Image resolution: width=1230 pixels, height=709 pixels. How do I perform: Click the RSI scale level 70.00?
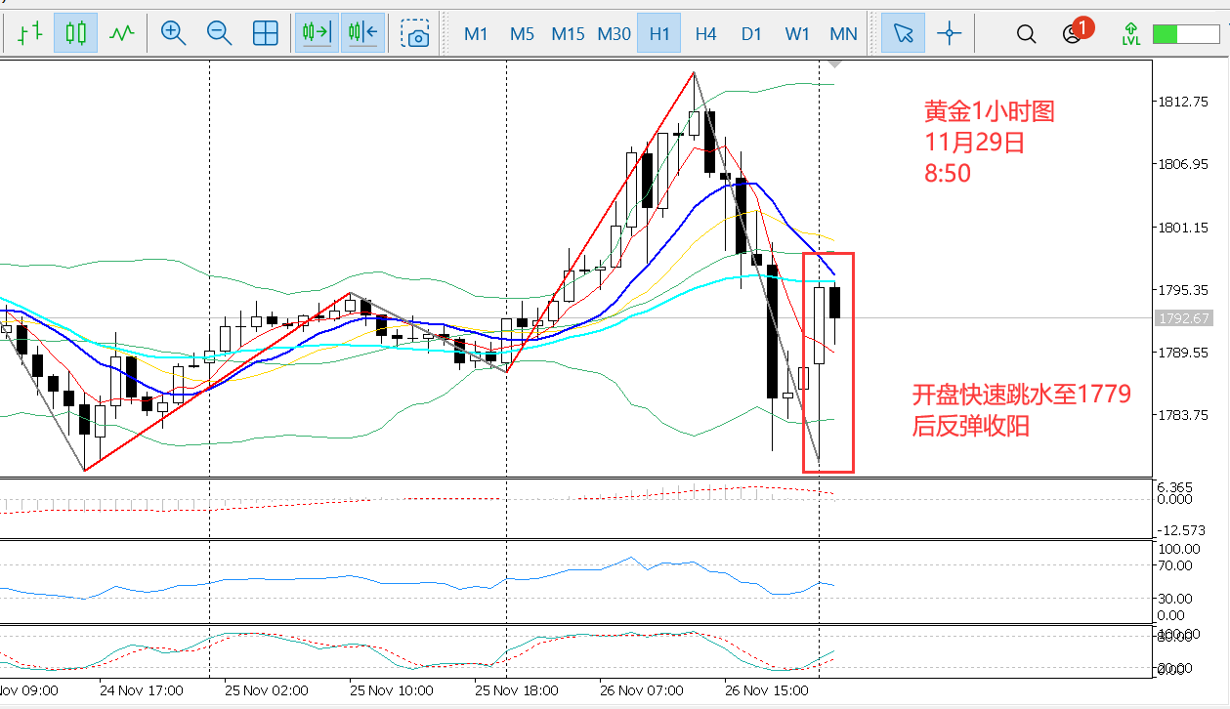(x=1173, y=565)
